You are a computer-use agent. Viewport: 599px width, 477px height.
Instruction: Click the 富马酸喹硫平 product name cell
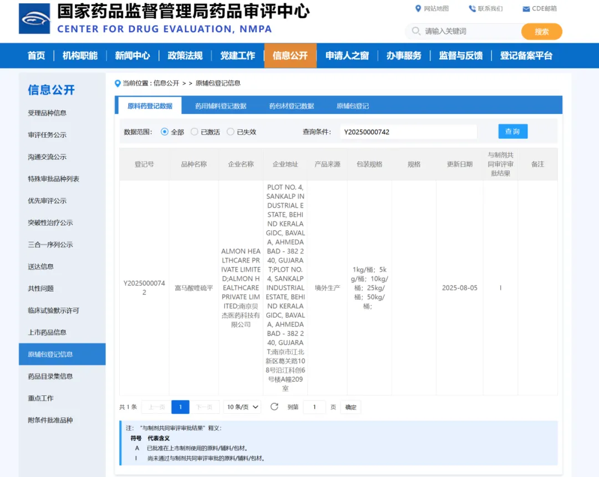[194, 288]
